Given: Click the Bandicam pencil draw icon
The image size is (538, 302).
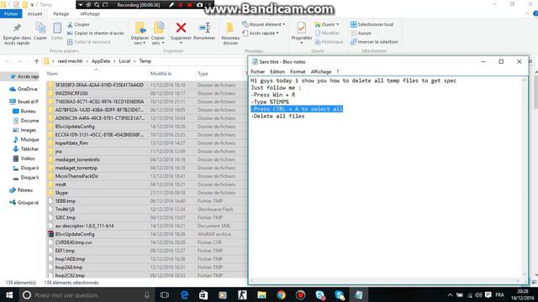Looking at the screenshot, I should 171,5.
